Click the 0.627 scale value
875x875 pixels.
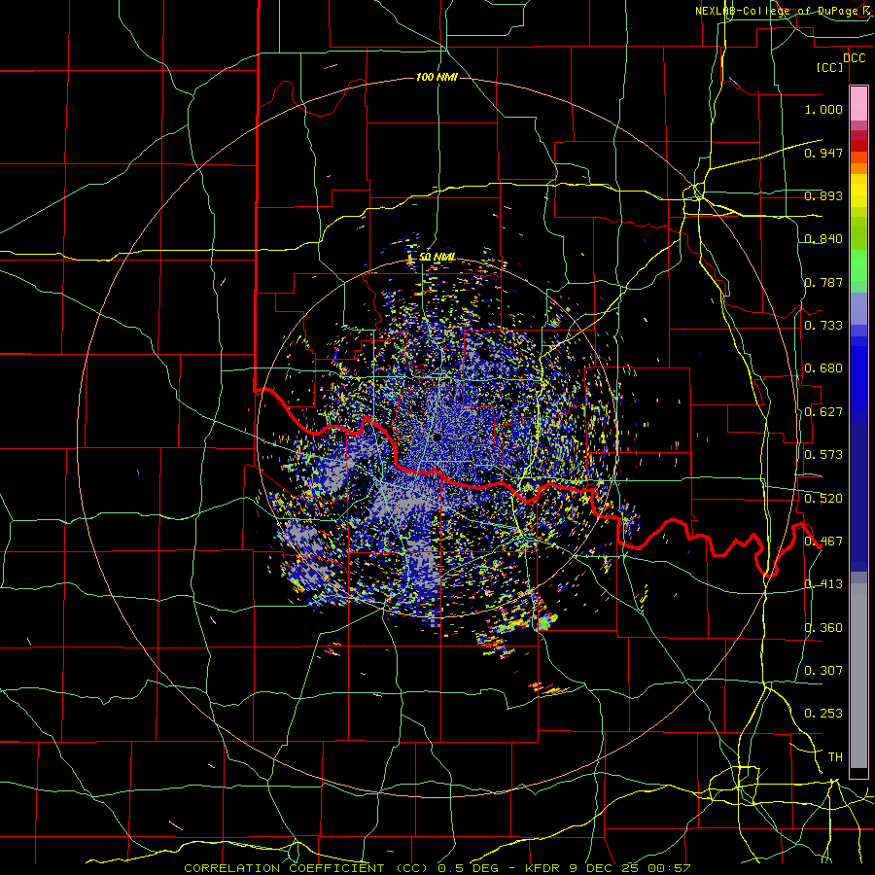pyautogui.click(x=823, y=412)
